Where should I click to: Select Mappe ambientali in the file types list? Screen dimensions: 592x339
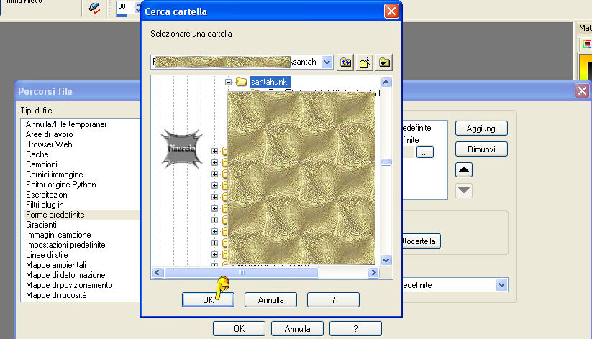click(56, 265)
